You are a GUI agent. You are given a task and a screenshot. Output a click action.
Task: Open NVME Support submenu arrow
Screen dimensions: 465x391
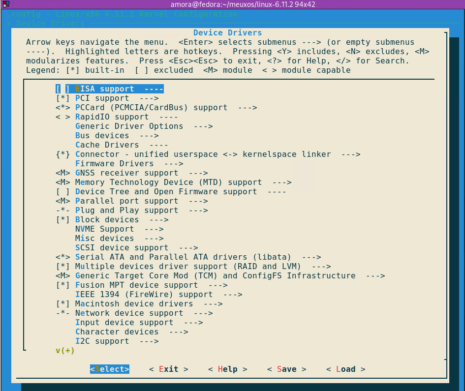point(154,229)
